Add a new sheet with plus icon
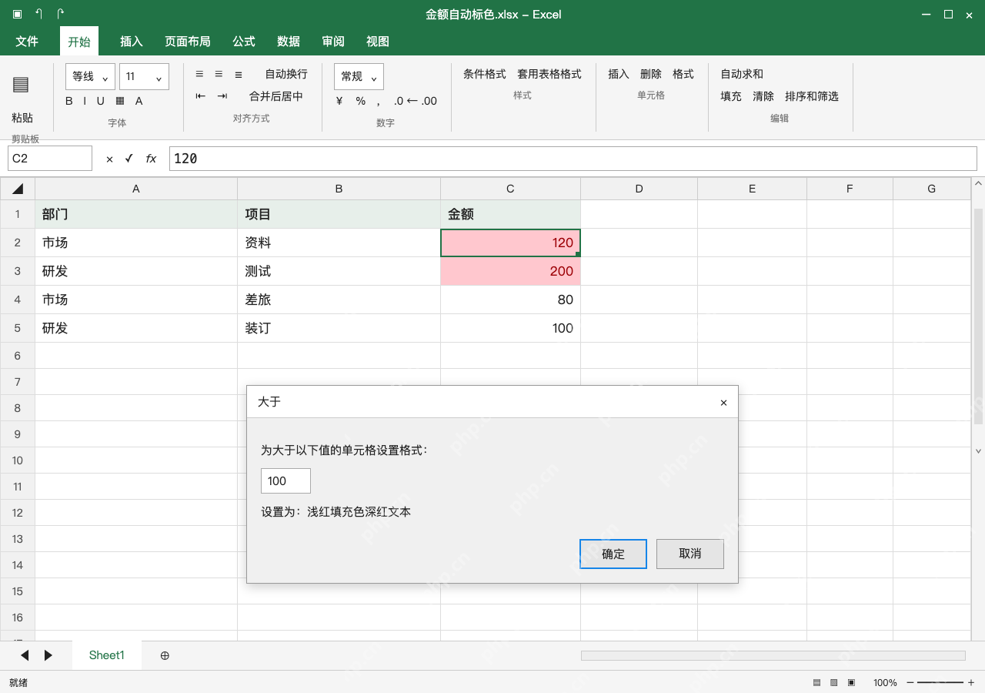Screen dimensions: 985x693 [165, 655]
